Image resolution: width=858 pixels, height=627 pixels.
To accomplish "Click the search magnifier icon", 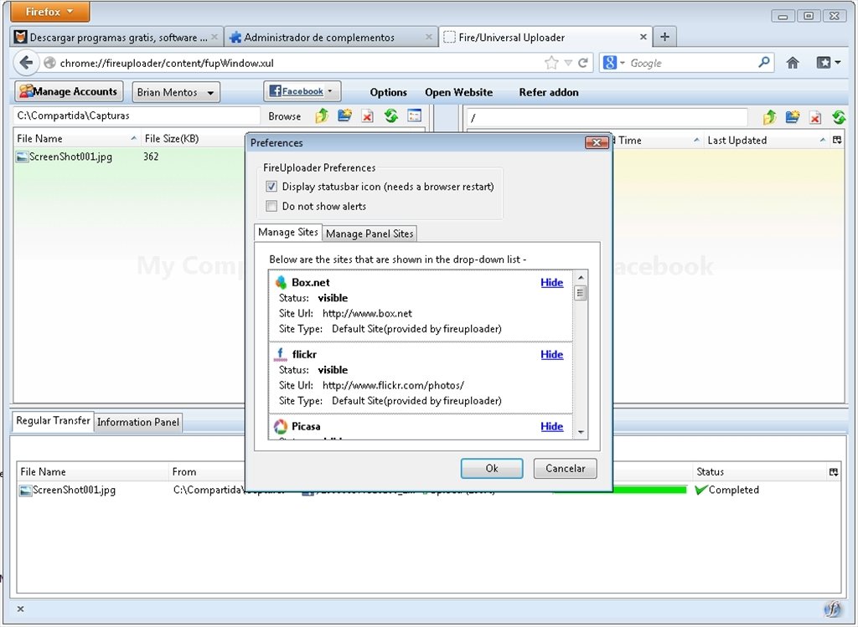I will tap(764, 62).
